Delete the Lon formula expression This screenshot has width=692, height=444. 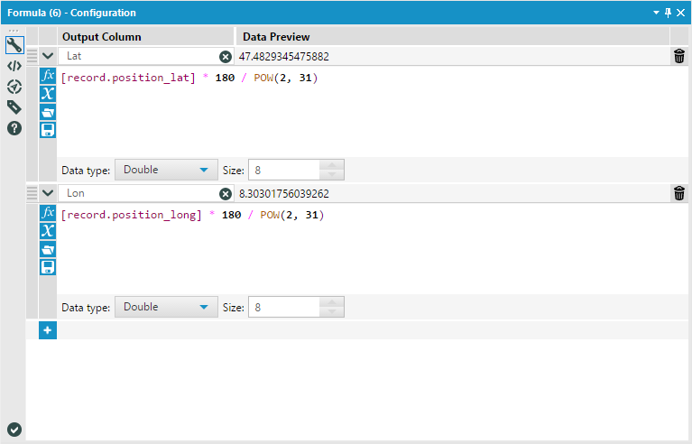[679, 193]
